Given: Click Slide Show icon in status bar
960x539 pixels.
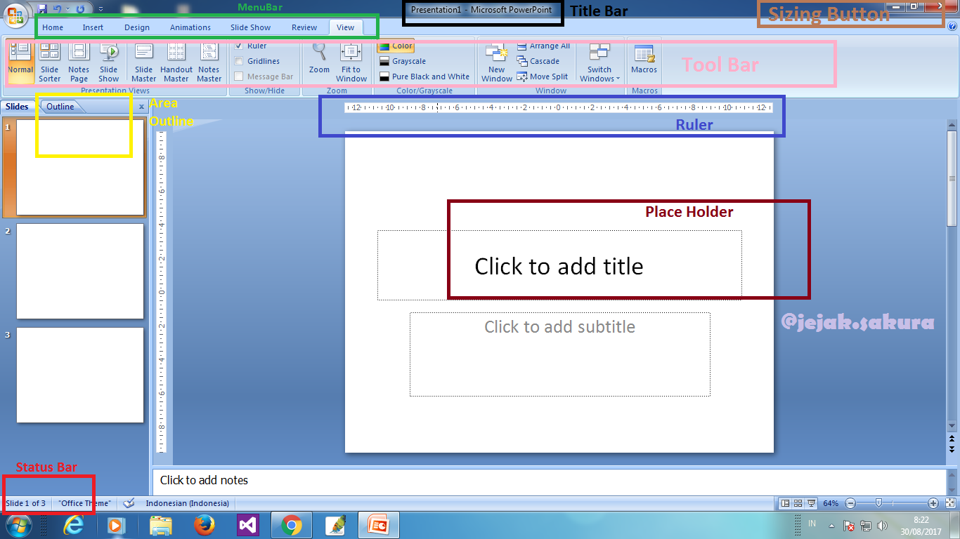Looking at the screenshot, I should pyautogui.click(x=811, y=503).
